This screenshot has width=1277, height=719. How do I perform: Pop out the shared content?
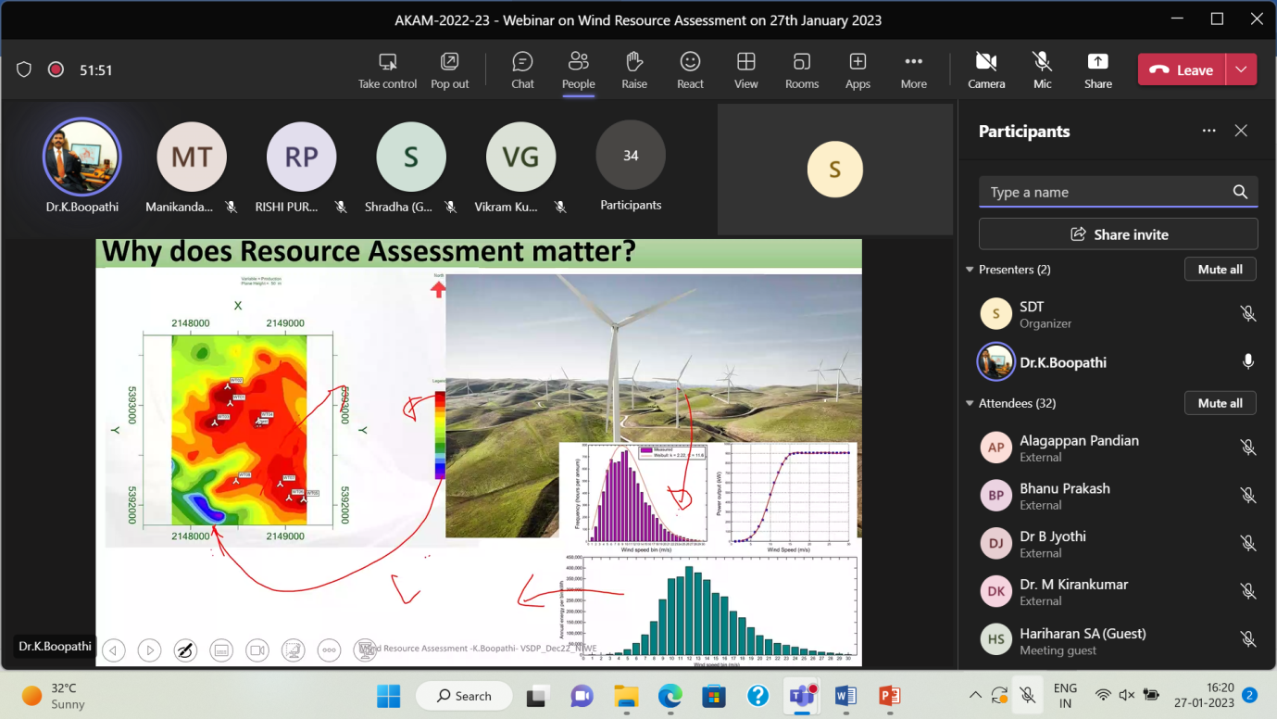pyautogui.click(x=449, y=70)
